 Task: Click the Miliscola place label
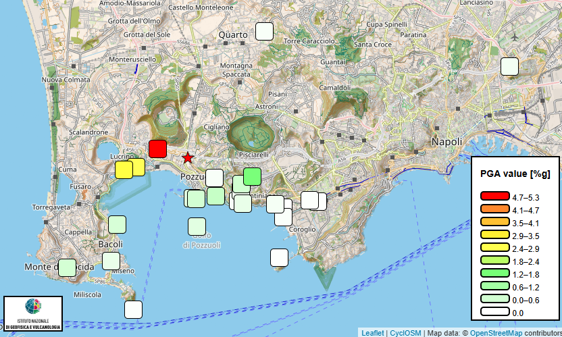pos(87,294)
